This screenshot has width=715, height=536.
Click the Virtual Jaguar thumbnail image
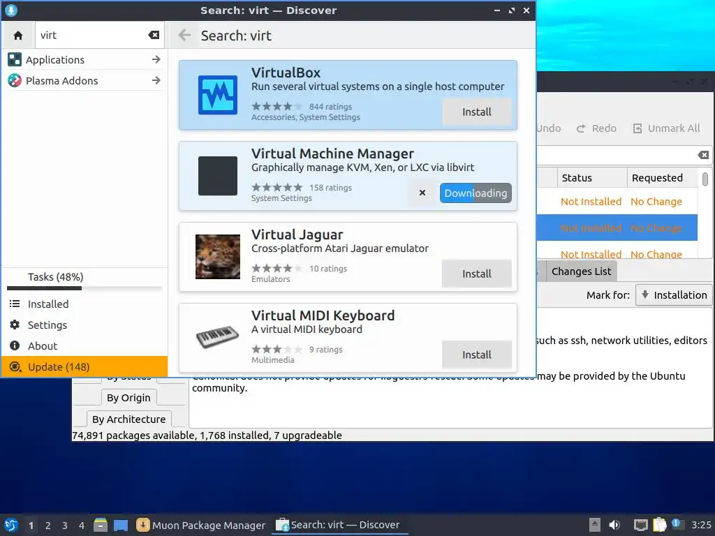pyautogui.click(x=218, y=257)
